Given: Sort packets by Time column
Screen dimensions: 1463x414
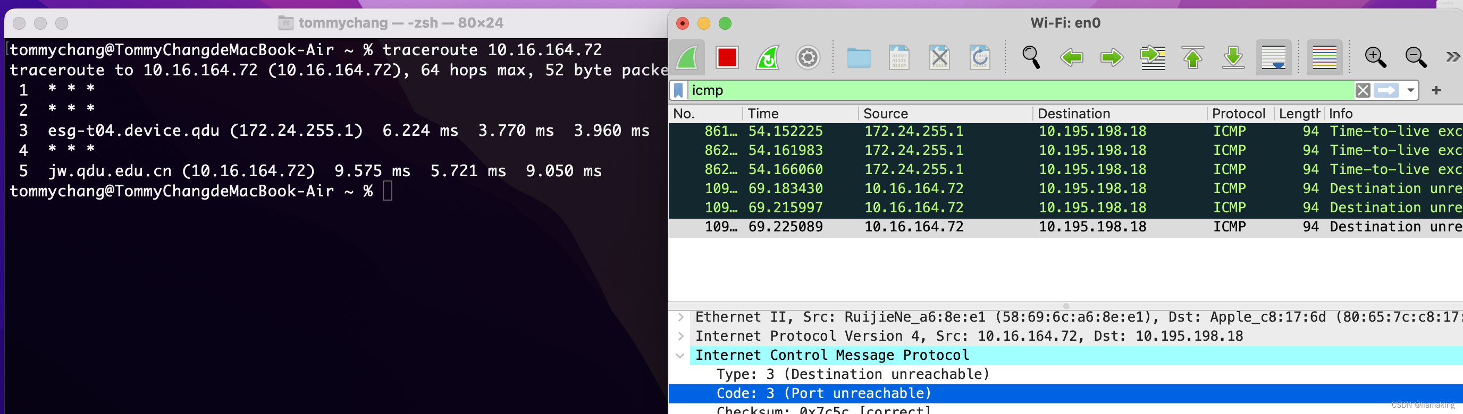Looking at the screenshot, I should pyautogui.click(x=801, y=114).
